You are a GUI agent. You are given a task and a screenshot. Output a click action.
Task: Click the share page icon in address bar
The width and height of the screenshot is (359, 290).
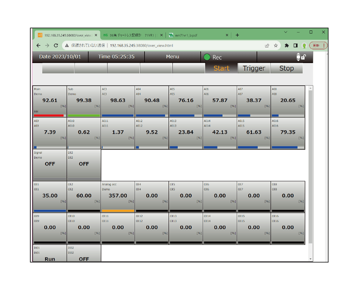[267, 45]
